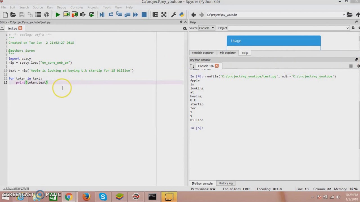This screenshot has height=202, width=360.
Task: Open the Source menu
Action: pyautogui.click(x=38, y=7)
